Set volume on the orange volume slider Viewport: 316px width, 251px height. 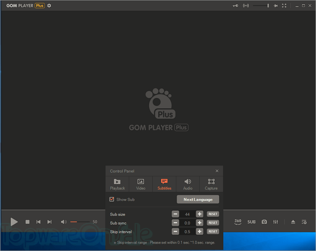(x=80, y=222)
